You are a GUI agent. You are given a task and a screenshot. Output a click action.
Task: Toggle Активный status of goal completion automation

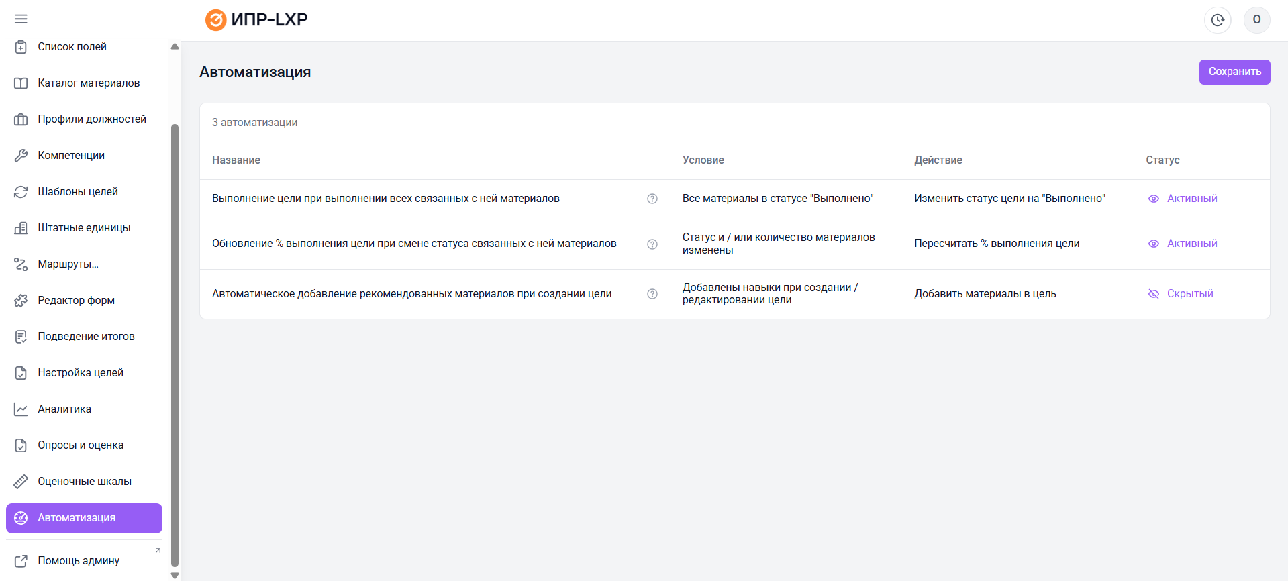[1183, 199]
